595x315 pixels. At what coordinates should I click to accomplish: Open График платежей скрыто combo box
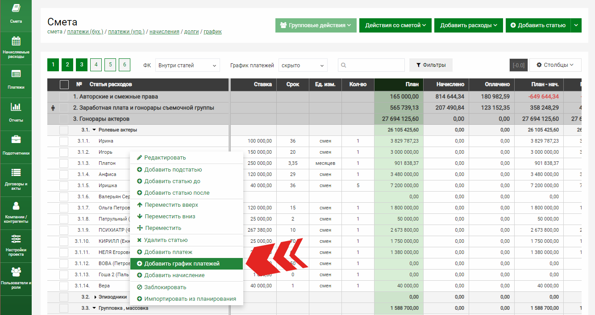pos(303,65)
